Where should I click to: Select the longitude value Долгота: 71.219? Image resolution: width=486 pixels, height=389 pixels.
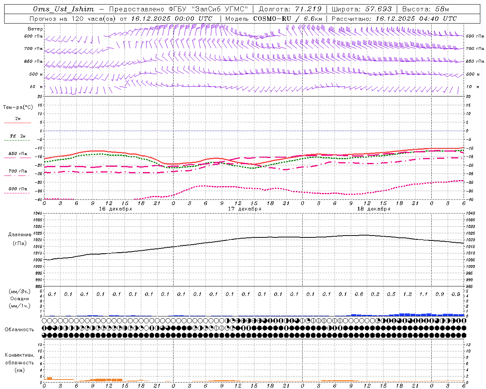[290, 9]
